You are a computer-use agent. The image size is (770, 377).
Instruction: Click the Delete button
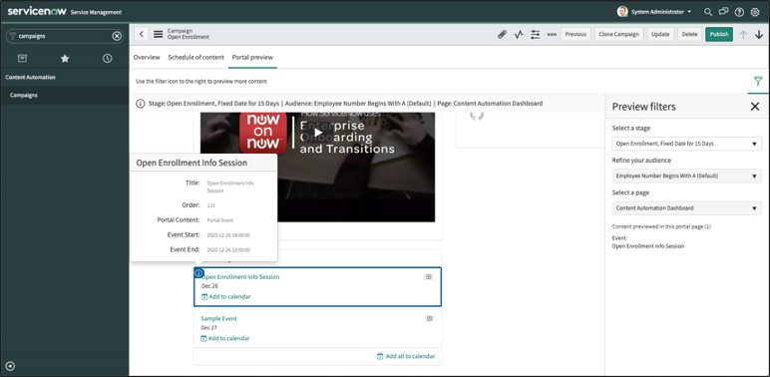[x=689, y=34]
